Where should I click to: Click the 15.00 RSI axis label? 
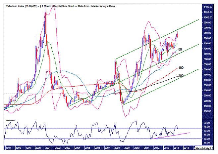pos(207,143)
